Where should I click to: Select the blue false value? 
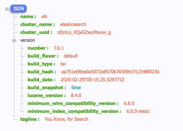(x=76, y=88)
